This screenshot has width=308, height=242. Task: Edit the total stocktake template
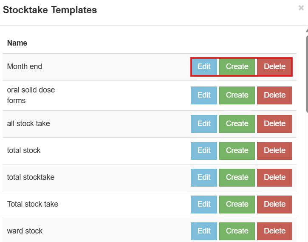pyautogui.click(x=204, y=177)
